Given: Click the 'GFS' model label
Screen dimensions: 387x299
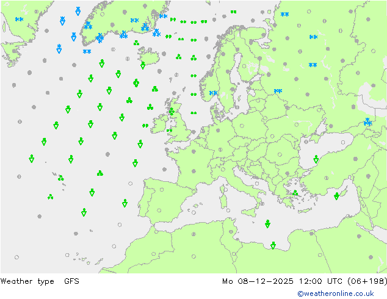Looking at the screenshot, I should [x=71, y=281].
